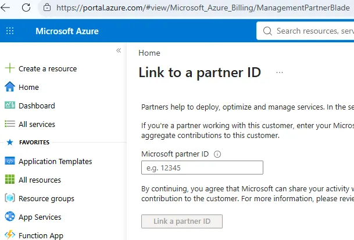
Task: Click the FAVORITES section heading
Action: (34, 142)
